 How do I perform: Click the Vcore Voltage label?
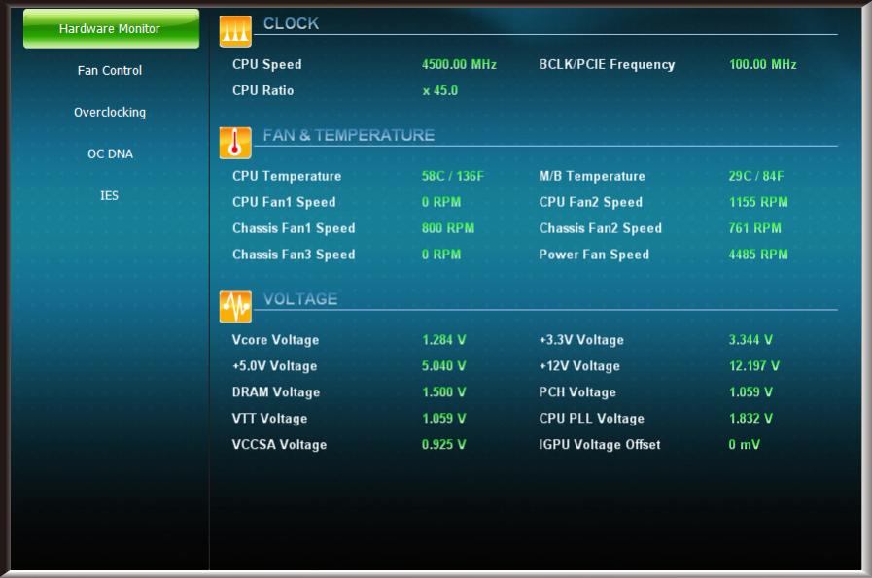pyautogui.click(x=275, y=340)
